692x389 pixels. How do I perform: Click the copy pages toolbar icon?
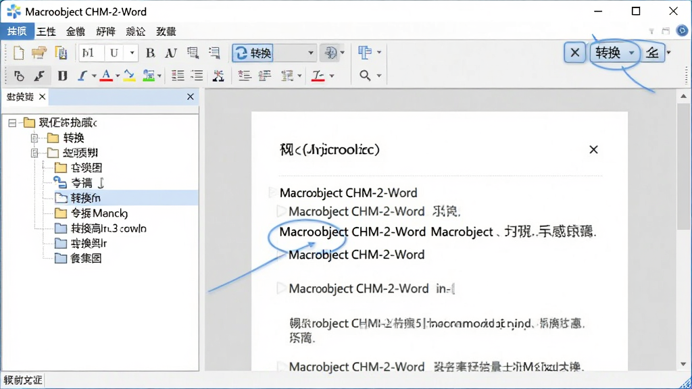click(x=61, y=53)
